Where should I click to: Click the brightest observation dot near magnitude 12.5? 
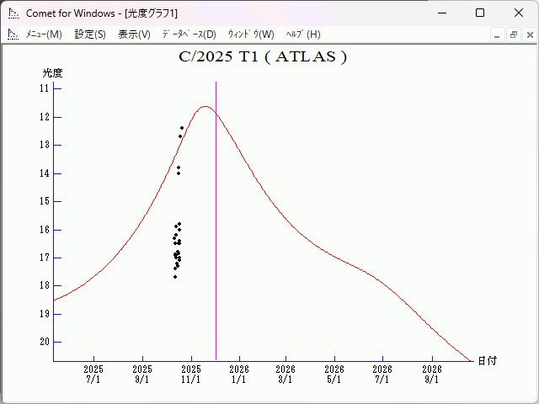point(182,128)
